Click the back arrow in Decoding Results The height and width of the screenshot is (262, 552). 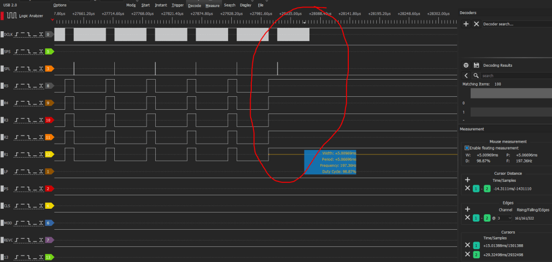tap(466, 76)
